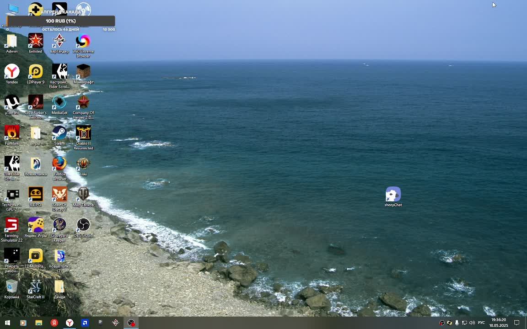
Task: Change the РУС input language indicator
Action: (x=481, y=323)
